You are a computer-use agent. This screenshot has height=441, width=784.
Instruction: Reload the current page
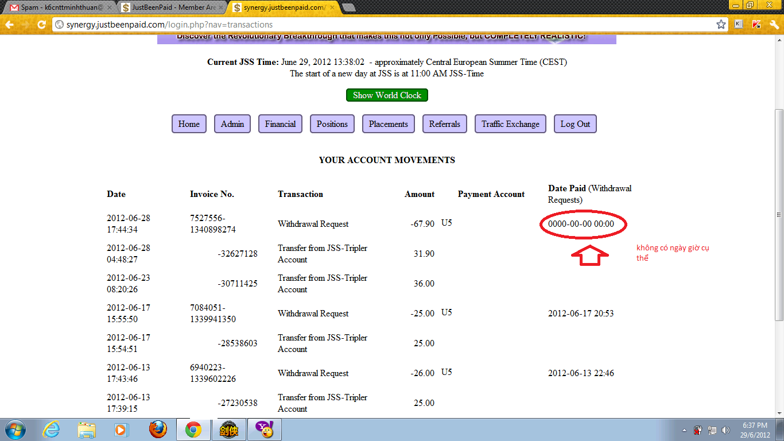(41, 25)
